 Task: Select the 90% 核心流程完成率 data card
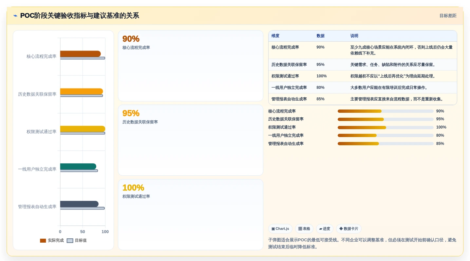[x=191, y=66]
